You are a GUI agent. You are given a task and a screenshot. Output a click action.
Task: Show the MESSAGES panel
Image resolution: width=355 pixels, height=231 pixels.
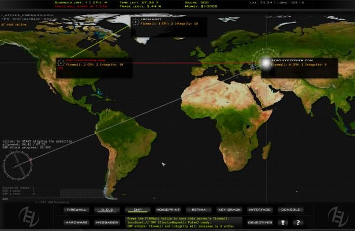tap(107, 222)
